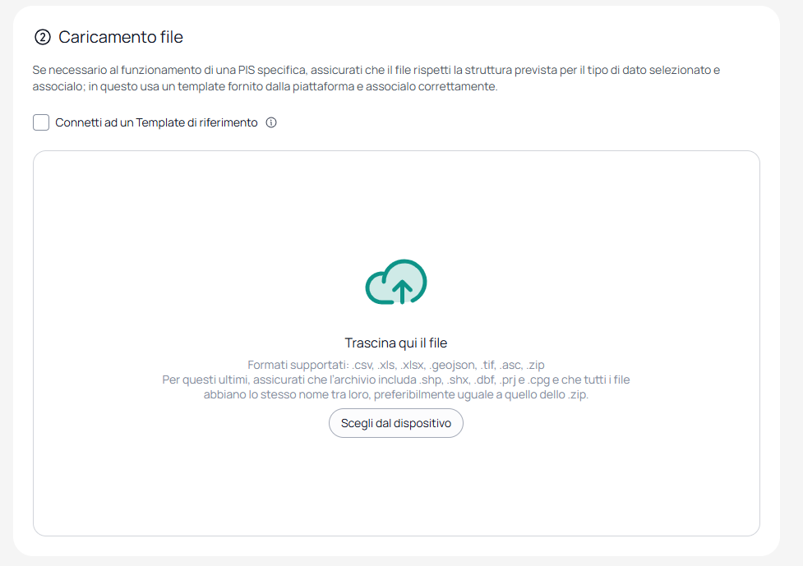Click the step 2 circled number icon

(43, 37)
